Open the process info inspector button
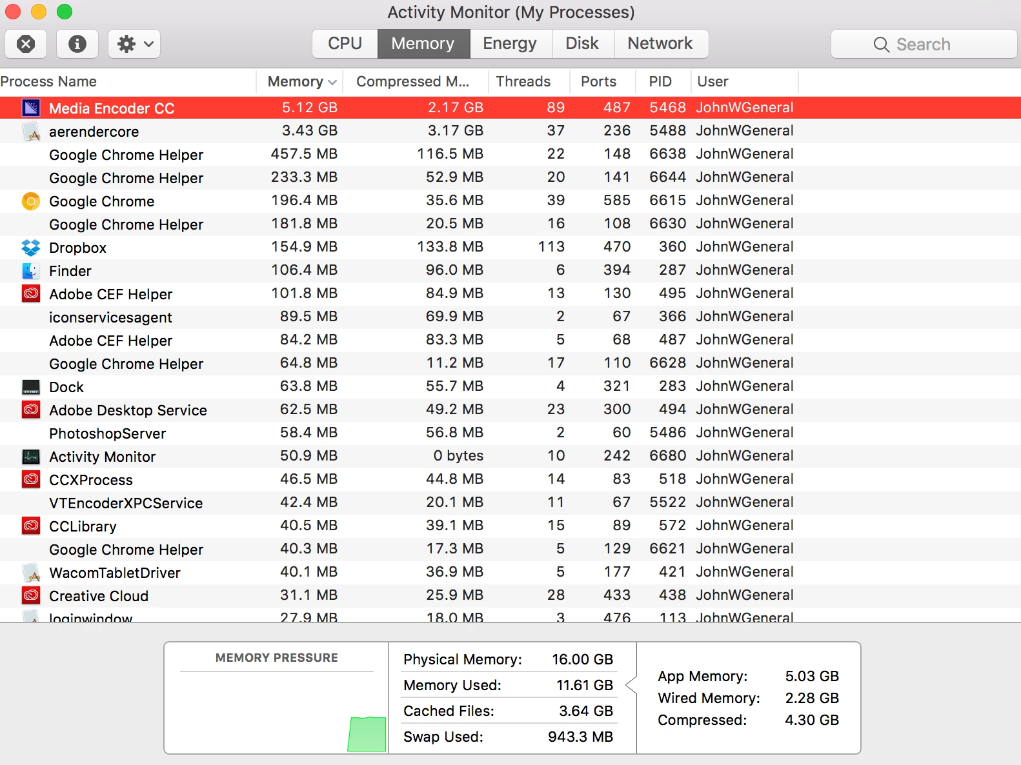Image resolution: width=1021 pixels, height=765 pixels. [77, 44]
